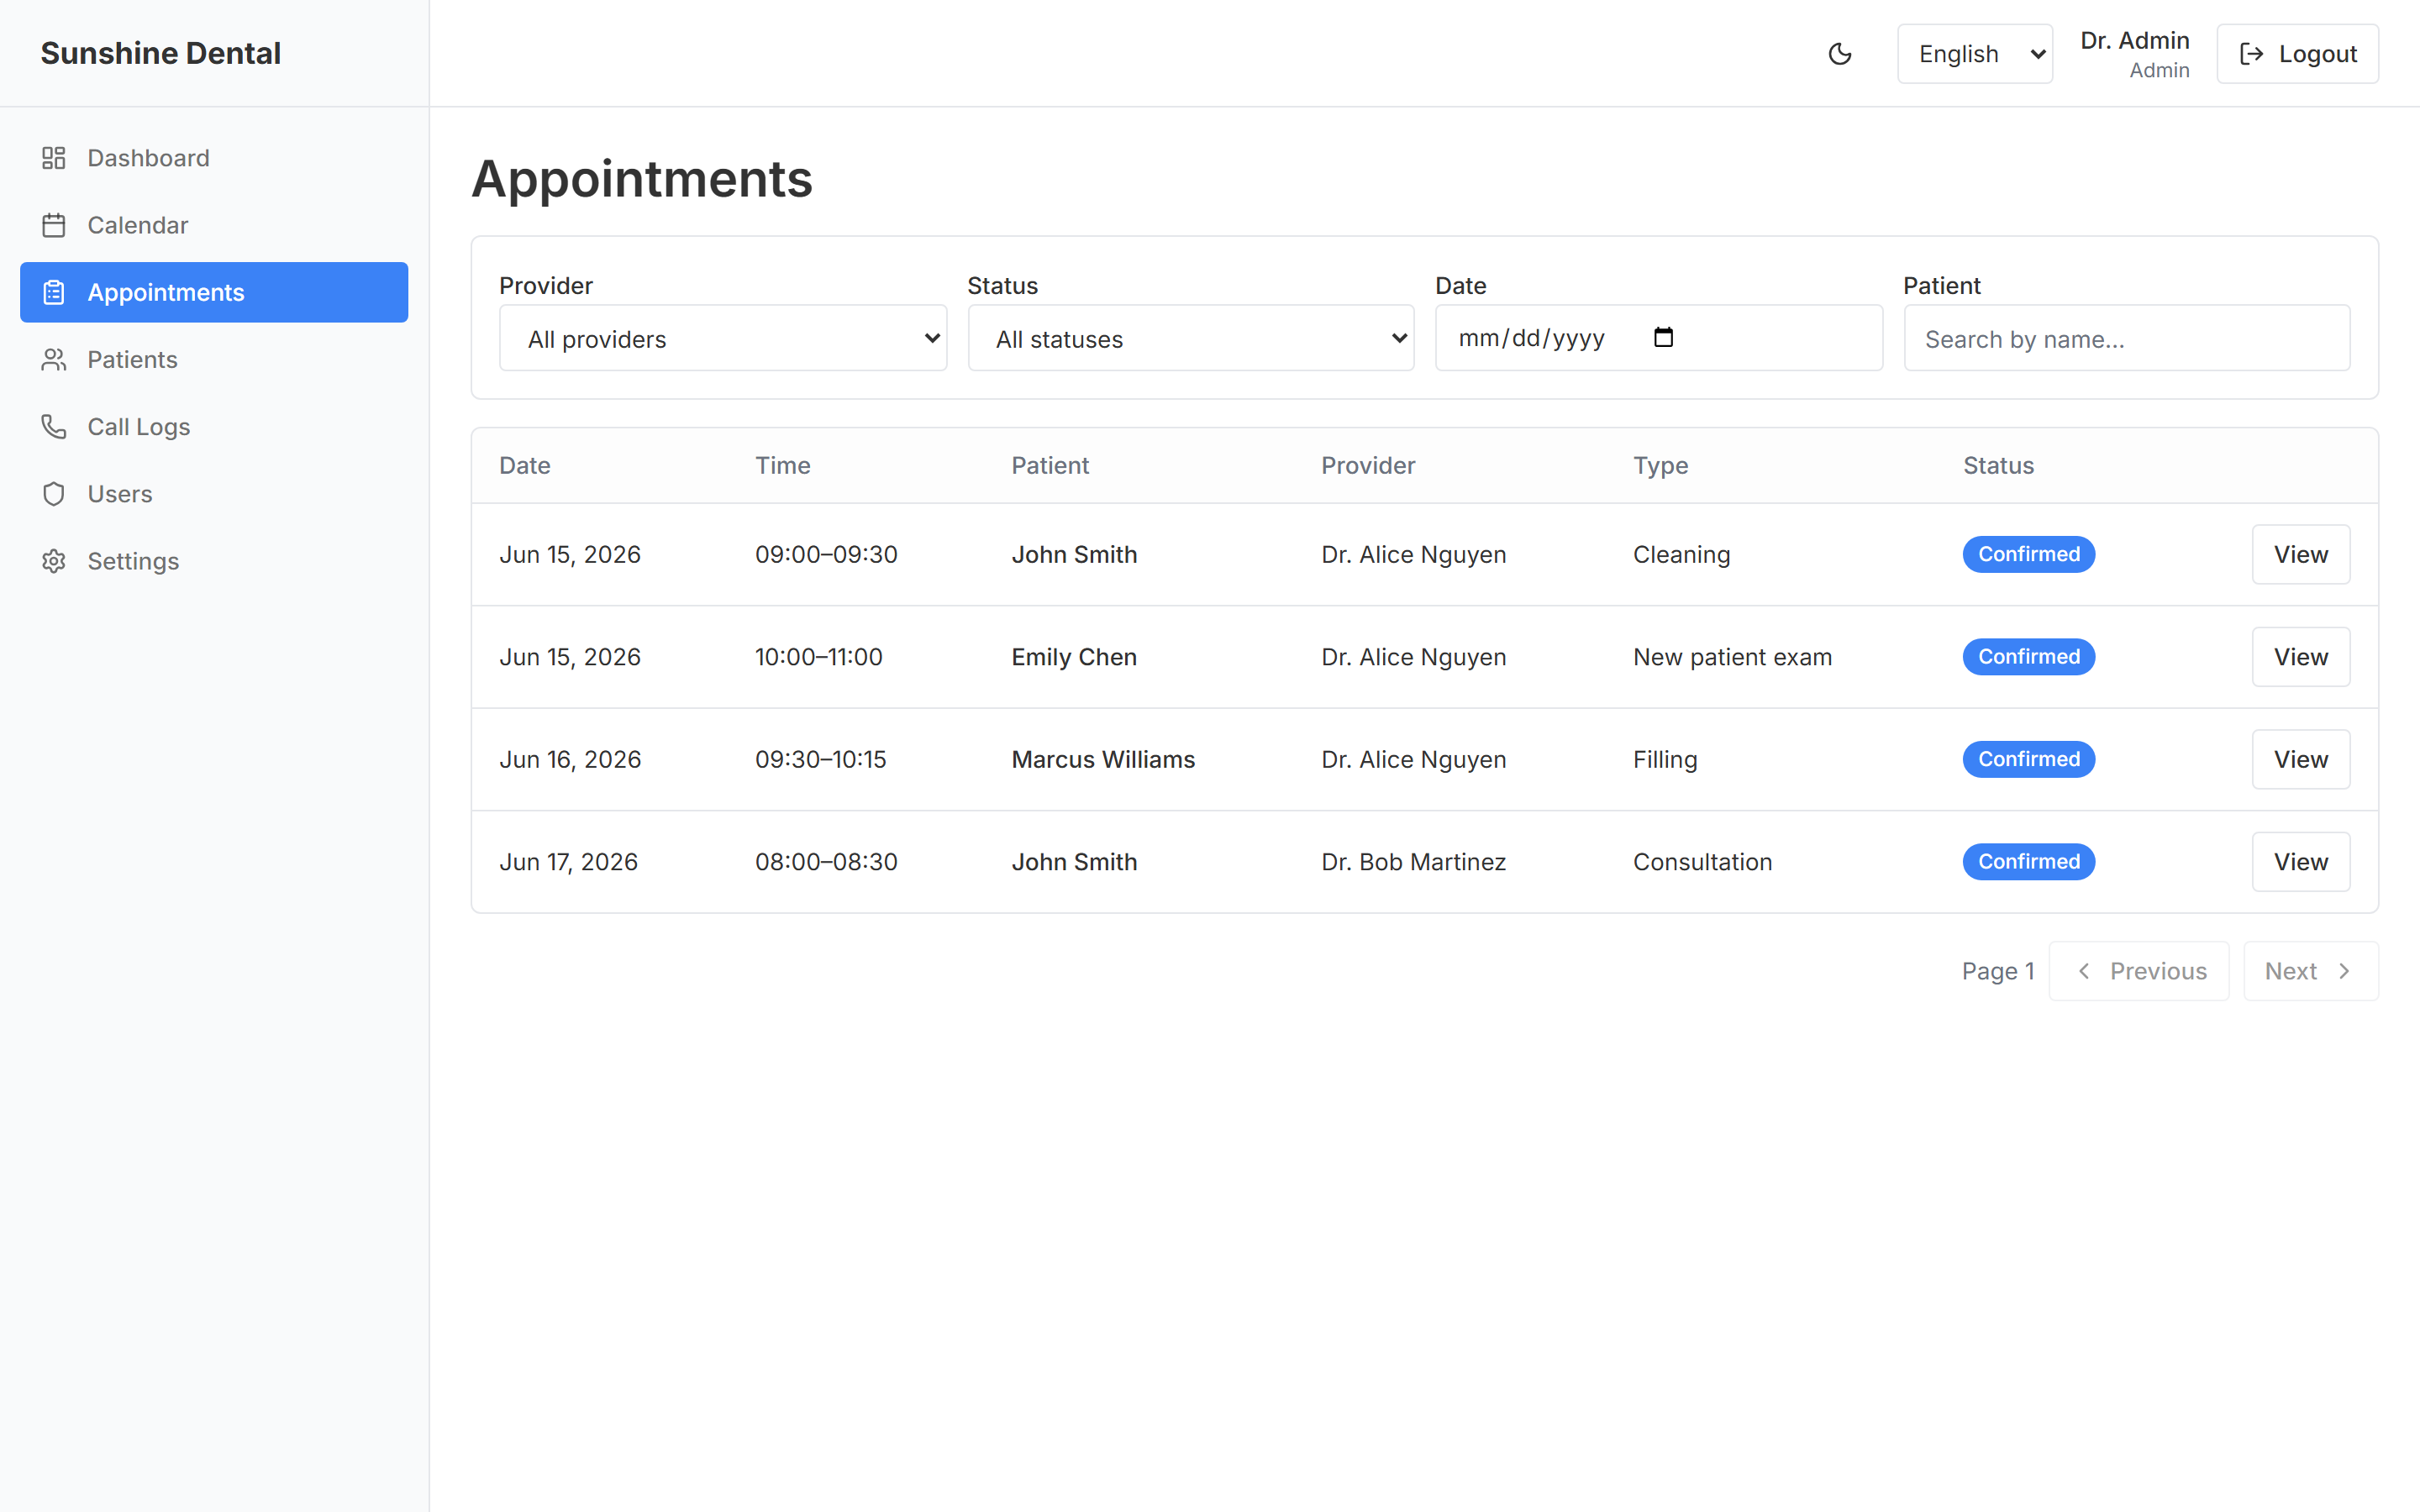This screenshot has height=1512, width=2420.
Task: Click the Calendar icon in sidebar
Action: [54, 225]
